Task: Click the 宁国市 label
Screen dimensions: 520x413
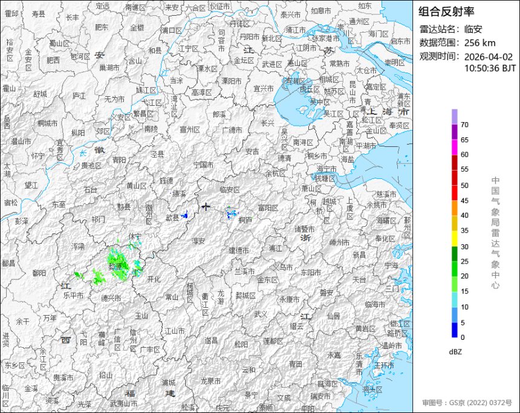Action: (x=203, y=164)
